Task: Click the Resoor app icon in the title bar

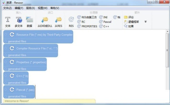Action: click(x=4, y=3)
